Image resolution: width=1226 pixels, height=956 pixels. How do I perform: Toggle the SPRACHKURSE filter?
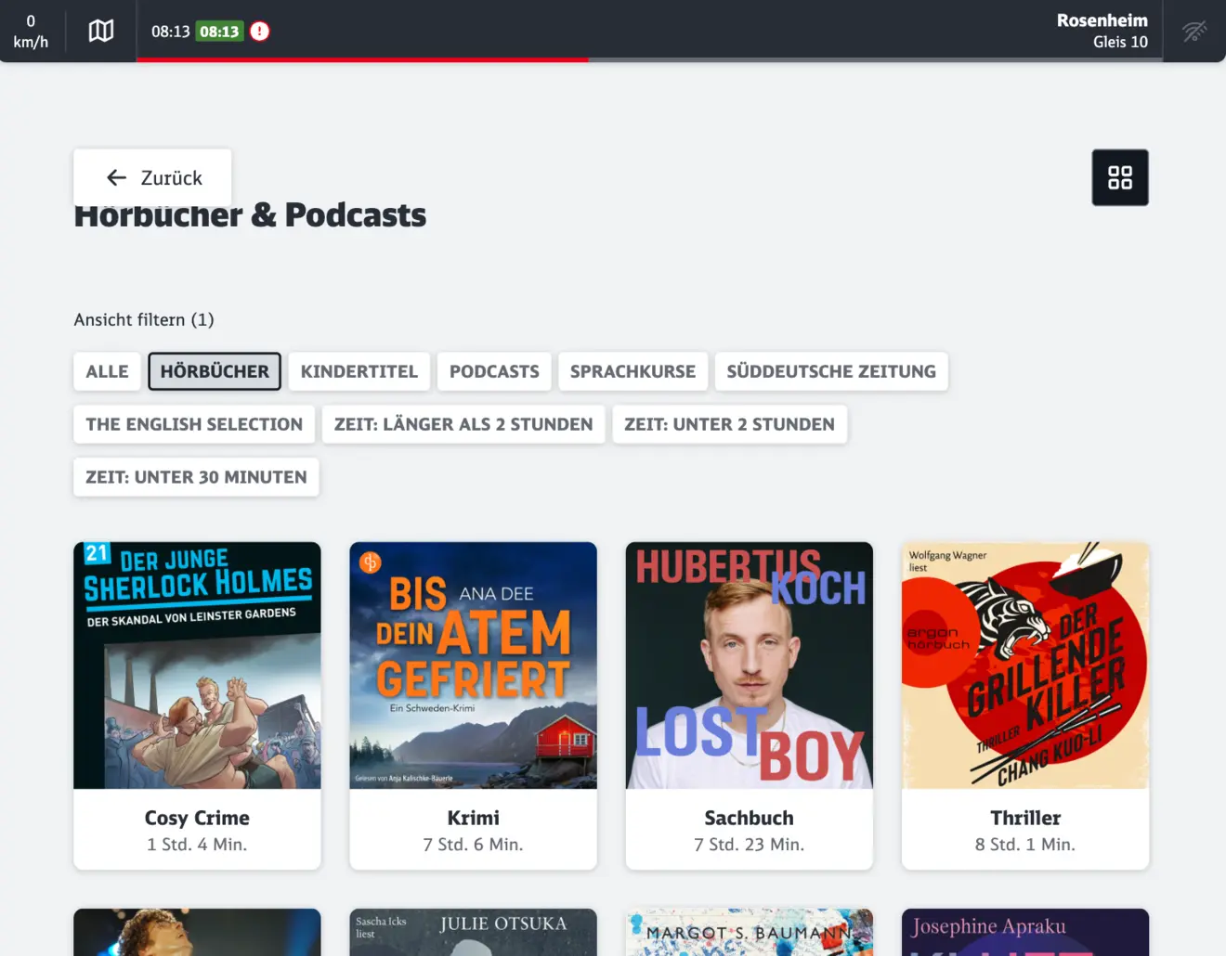[x=633, y=371]
